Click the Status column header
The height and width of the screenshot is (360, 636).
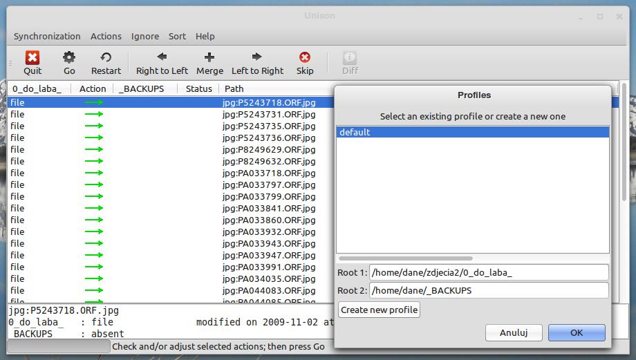coord(198,88)
